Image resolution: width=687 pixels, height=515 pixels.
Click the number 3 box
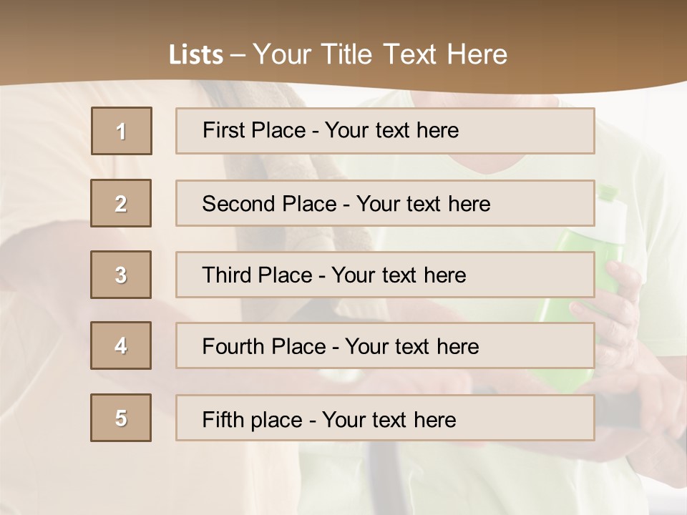(121, 275)
